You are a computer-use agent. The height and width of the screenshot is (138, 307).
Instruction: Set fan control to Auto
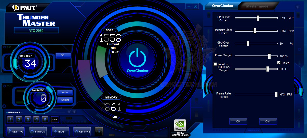(65, 92)
